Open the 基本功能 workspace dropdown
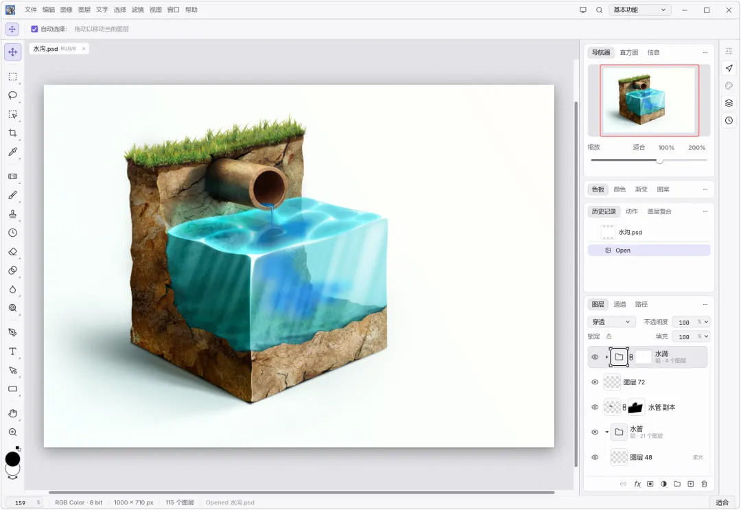The height and width of the screenshot is (510, 741). (x=639, y=10)
